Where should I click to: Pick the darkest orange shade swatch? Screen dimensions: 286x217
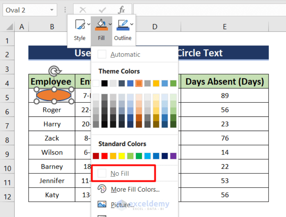point(139,124)
